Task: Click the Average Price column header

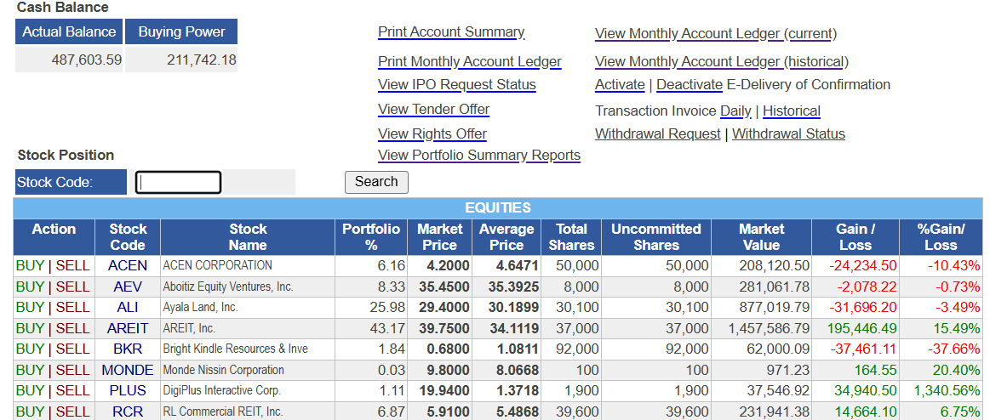Action: tap(506, 237)
